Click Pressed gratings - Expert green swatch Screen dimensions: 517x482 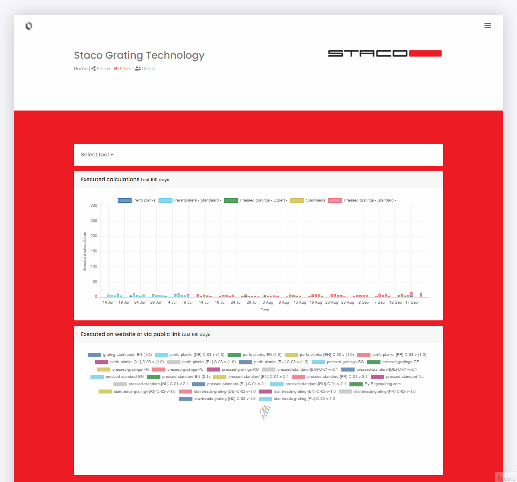pos(231,200)
